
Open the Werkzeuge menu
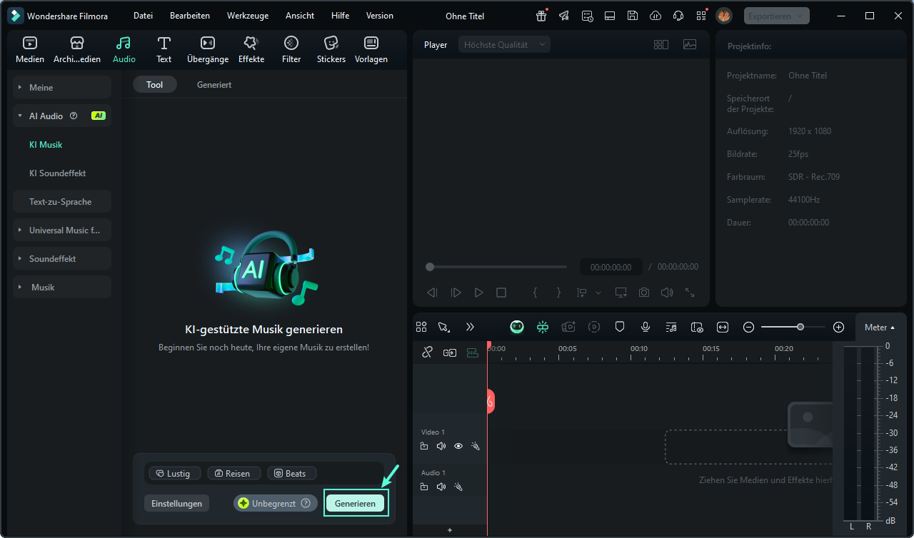pos(248,15)
